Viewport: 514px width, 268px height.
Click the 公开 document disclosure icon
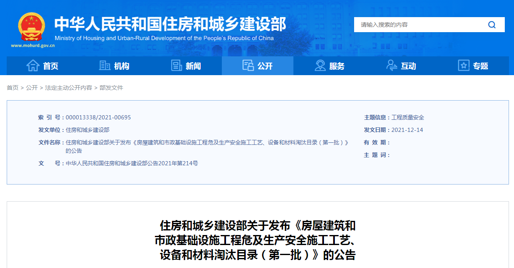coord(248,65)
